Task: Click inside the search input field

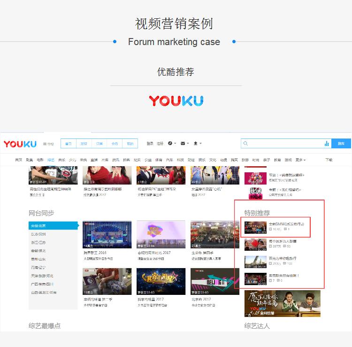Action: (286, 144)
